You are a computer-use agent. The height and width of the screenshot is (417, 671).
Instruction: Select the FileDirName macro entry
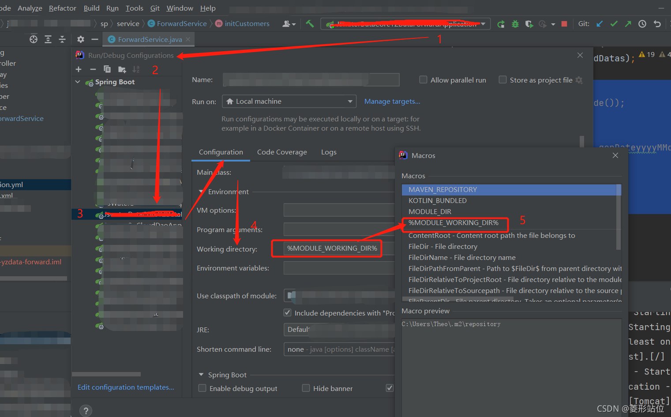pyautogui.click(x=512, y=258)
